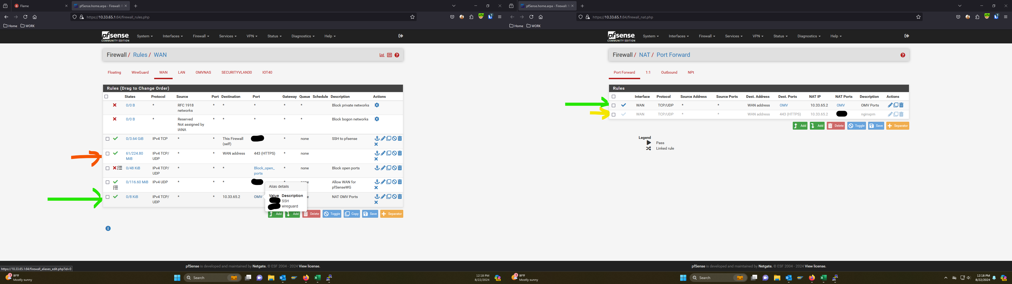The height and width of the screenshot is (284, 1012).
Task: Check the NAT OMV Ports rule checkbox
Action: tap(107, 197)
